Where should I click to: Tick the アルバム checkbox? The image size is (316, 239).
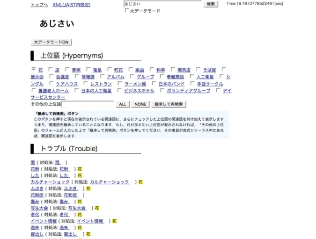click(x=103, y=76)
